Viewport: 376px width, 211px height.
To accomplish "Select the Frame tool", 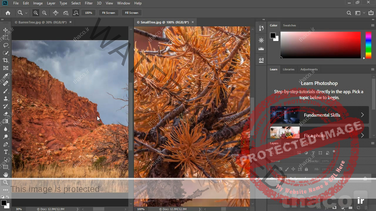I will pos(6,68).
